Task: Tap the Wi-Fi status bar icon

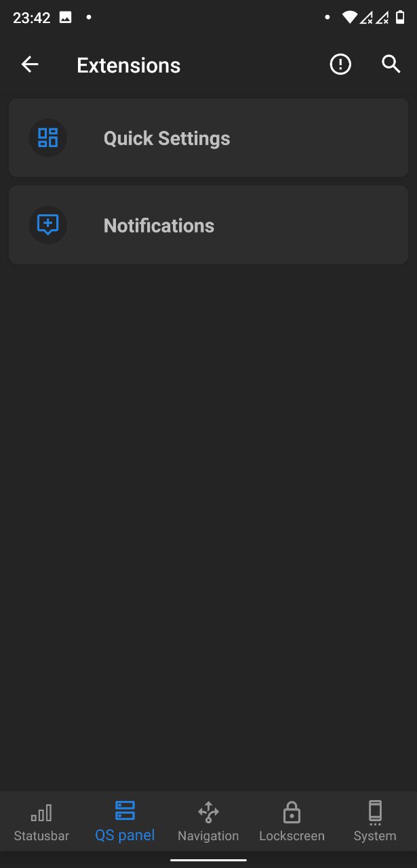Action: 349,18
